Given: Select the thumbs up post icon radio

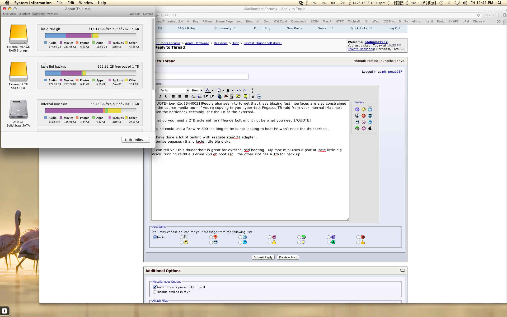Looking at the screenshot, I should 358,243.
